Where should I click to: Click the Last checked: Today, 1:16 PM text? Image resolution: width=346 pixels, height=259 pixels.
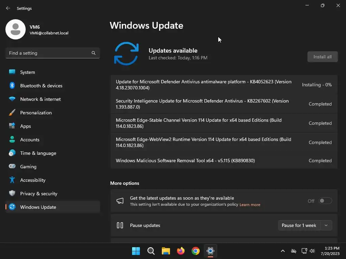click(178, 58)
